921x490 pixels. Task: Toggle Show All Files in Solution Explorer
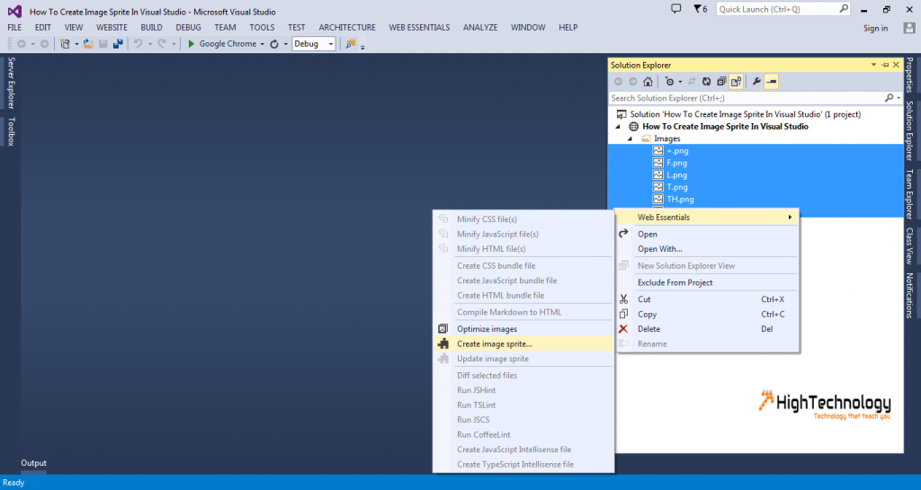736,82
